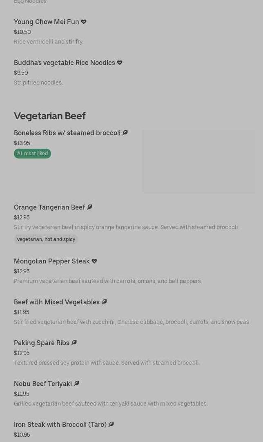Open the Boneless Ribs image placeholder
The width and height of the screenshot is (263, 442).
point(198,161)
